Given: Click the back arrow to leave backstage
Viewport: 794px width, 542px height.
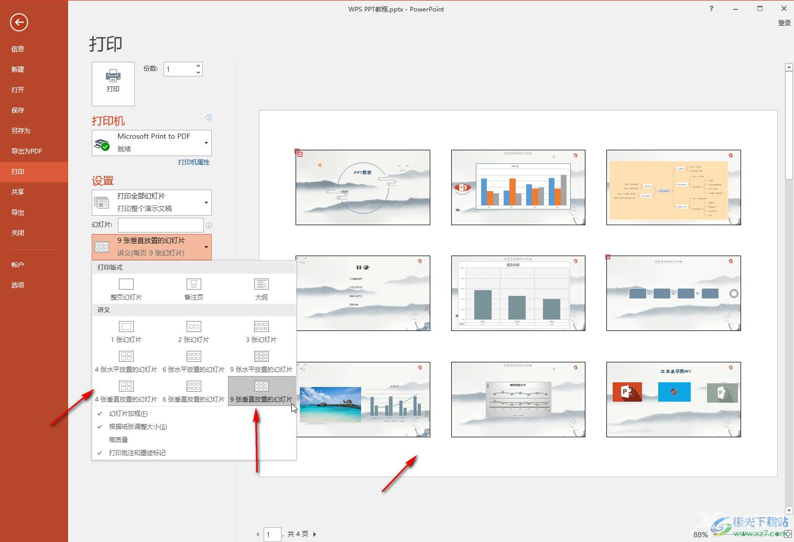Looking at the screenshot, I should click(x=19, y=22).
